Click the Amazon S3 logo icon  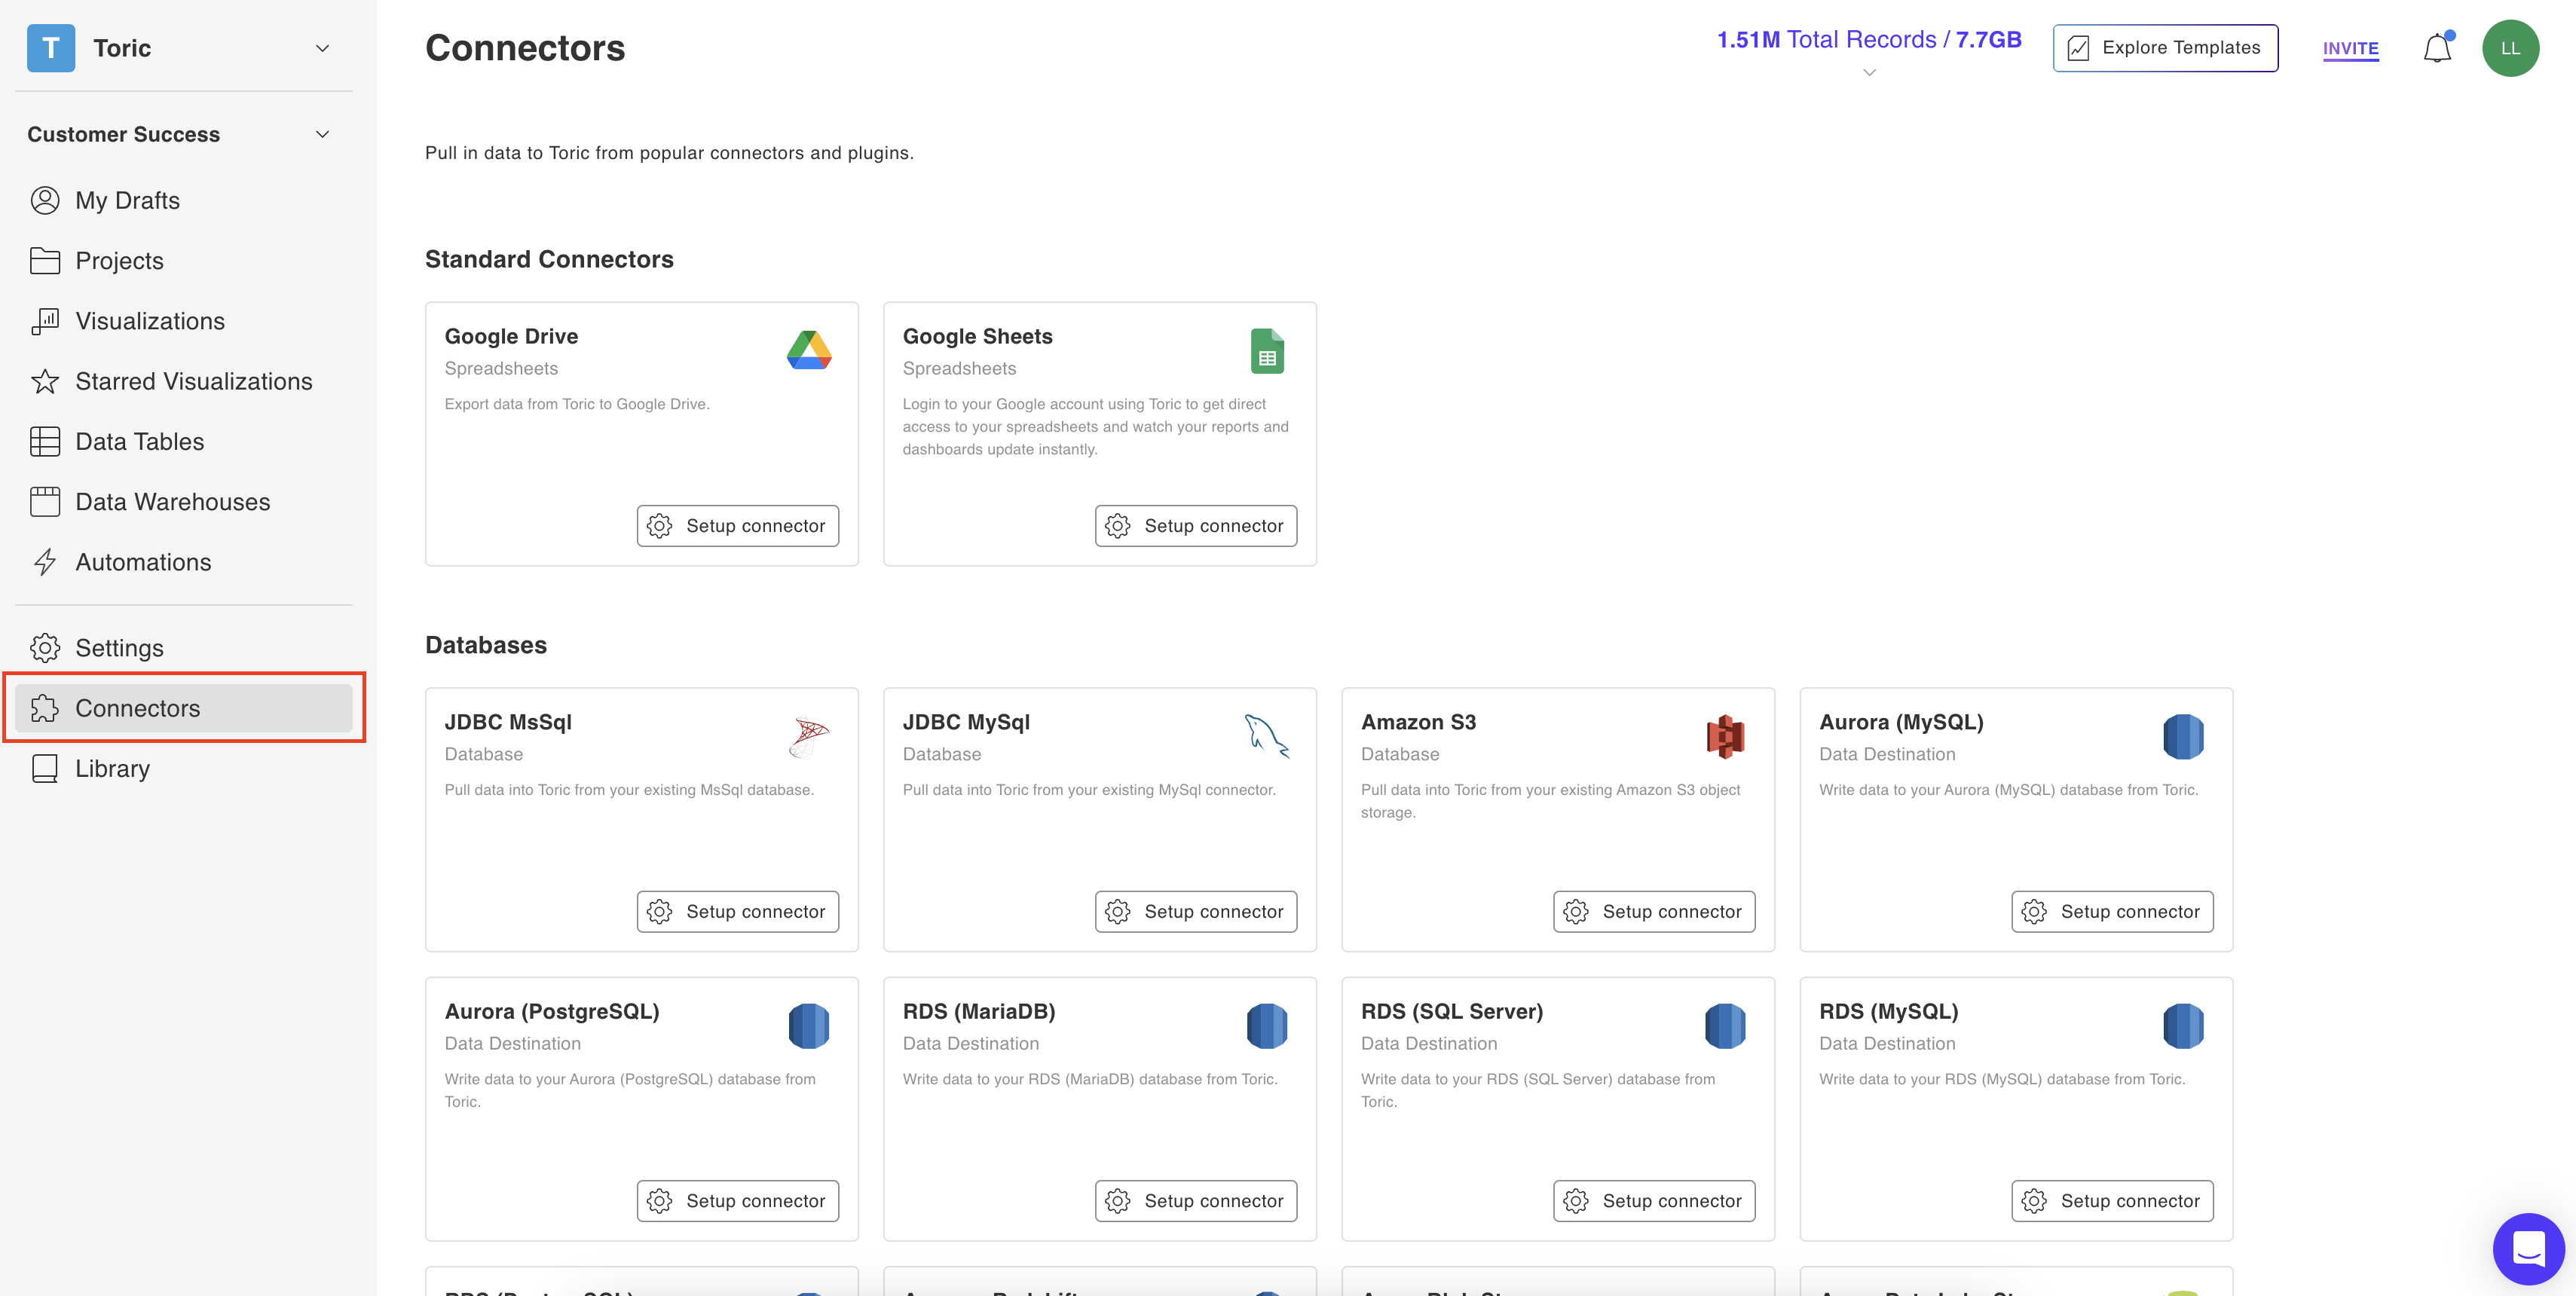click(1725, 737)
